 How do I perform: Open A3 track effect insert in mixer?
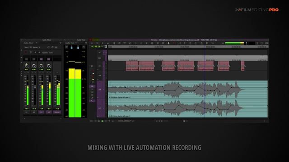[x=41, y=59]
